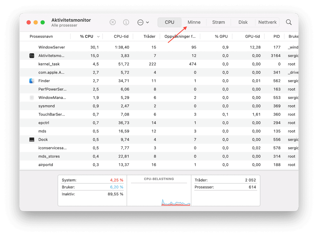Screen dimensions: 318x237
Task: Switch to the Minne tab
Action: [194, 22]
